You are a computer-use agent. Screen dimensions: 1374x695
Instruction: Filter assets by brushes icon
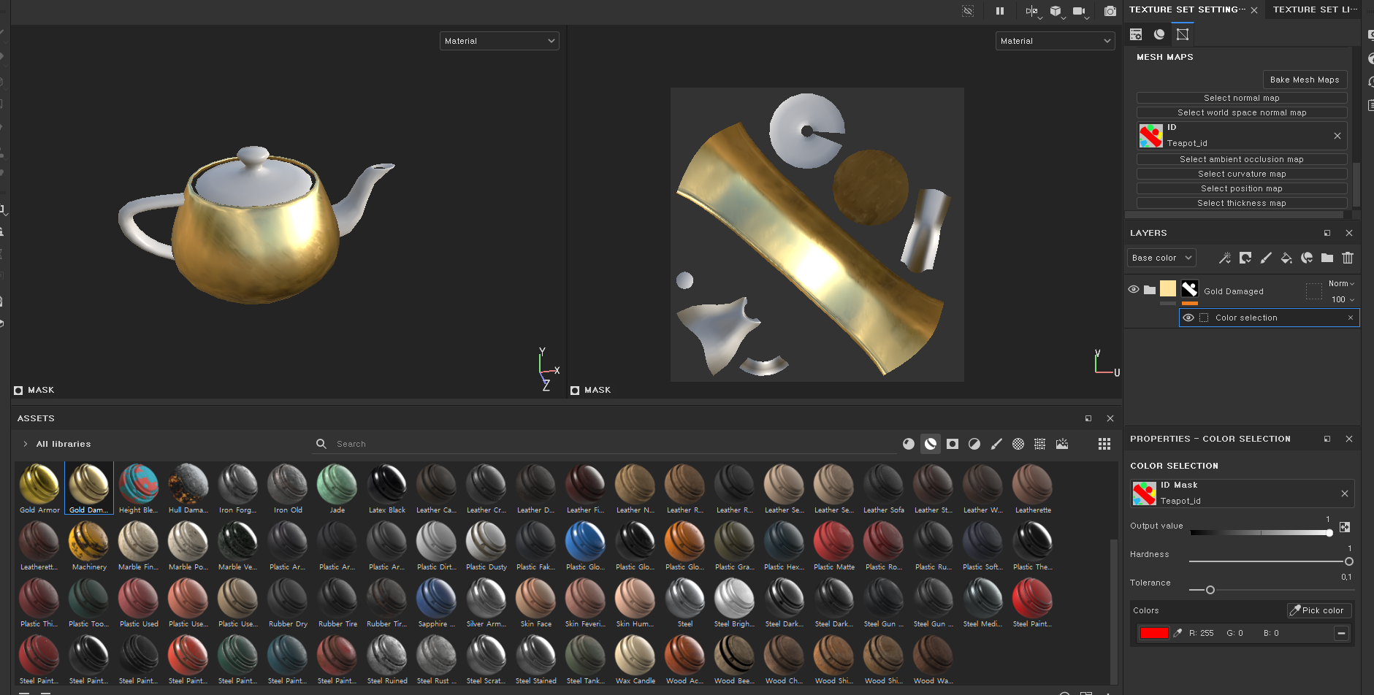996,444
